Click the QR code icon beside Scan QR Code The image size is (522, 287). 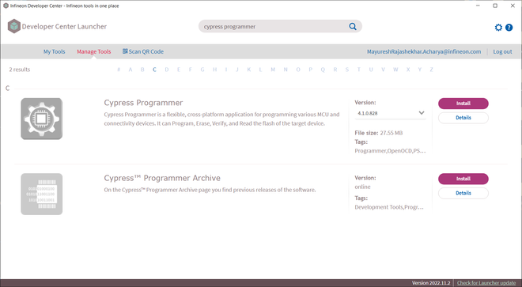125,51
